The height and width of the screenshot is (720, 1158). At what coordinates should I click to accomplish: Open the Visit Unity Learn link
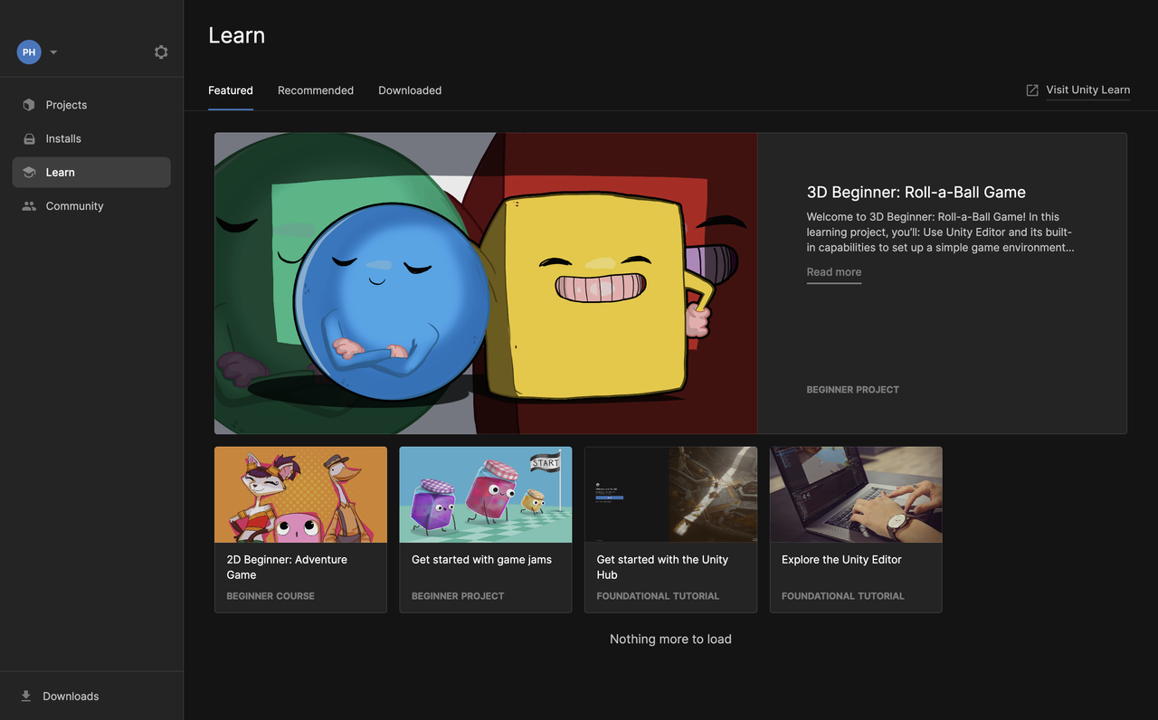pyautogui.click(x=1087, y=90)
